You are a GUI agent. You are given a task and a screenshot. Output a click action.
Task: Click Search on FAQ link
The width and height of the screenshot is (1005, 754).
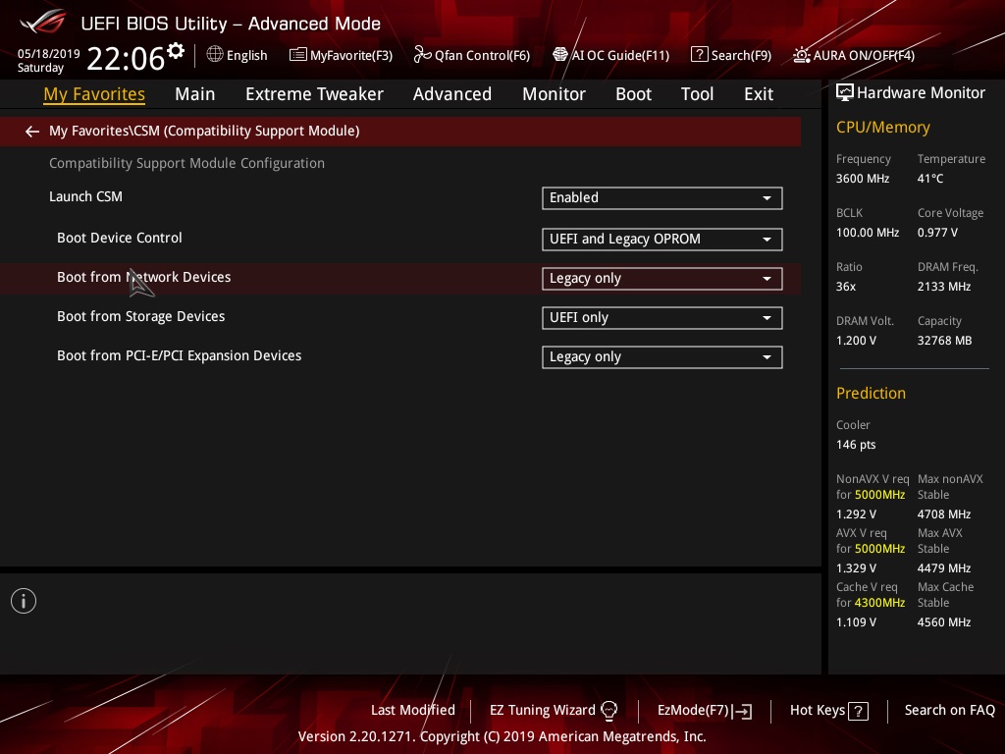949,710
